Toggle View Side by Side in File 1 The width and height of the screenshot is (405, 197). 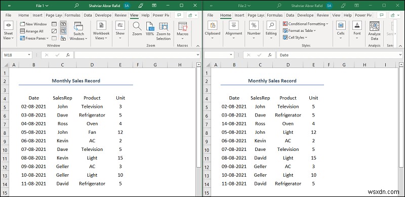click(x=63, y=24)
